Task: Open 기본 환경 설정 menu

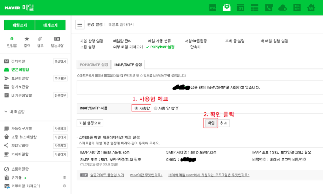Action: pos(92,41)
